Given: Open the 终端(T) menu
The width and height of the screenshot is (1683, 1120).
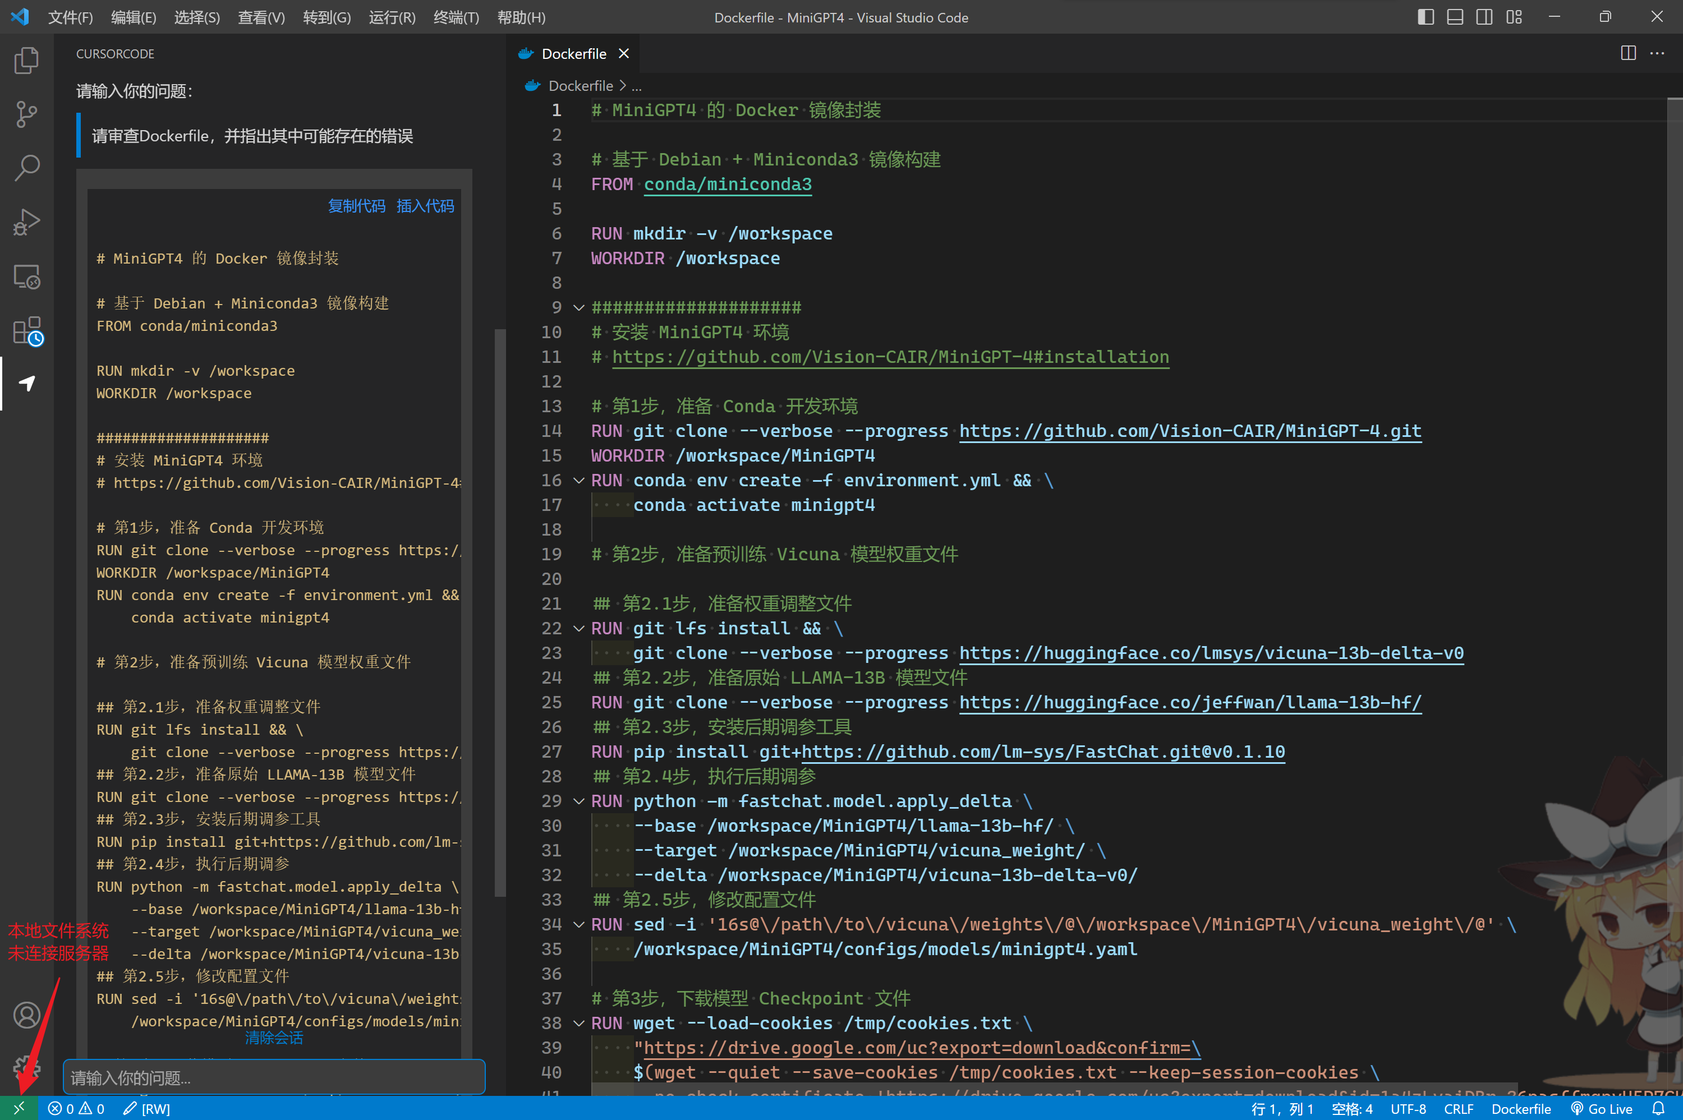Looking at the screenshot, I should click(x=457, y=18).
